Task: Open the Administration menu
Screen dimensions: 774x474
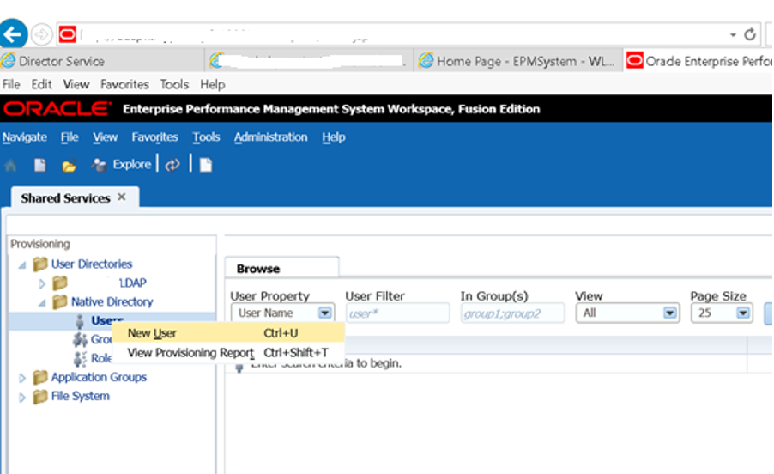Action: click(270, 137)
